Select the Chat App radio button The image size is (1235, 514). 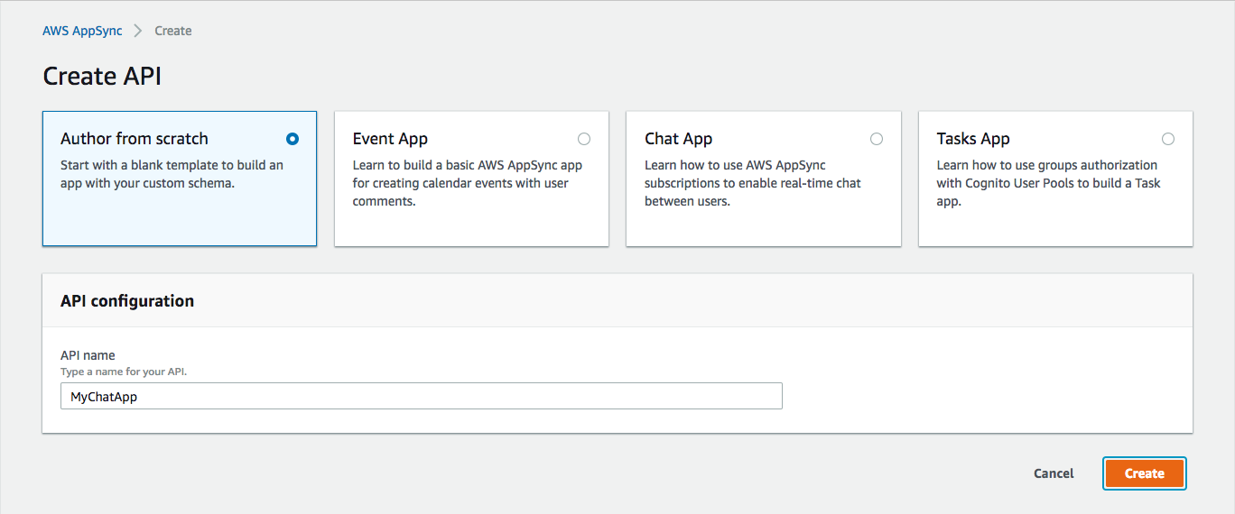point(877,139)
